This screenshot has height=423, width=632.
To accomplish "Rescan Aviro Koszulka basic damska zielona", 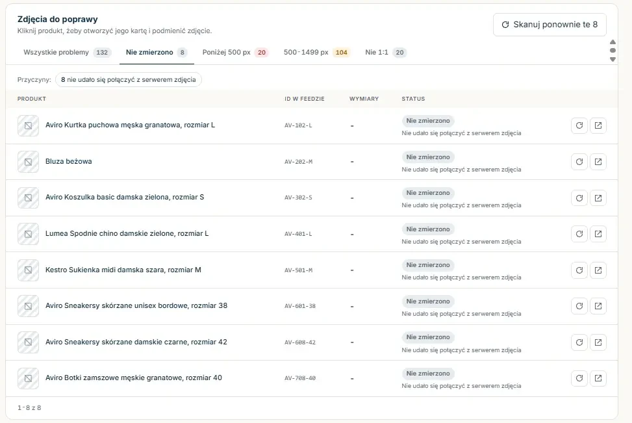I will click(x=579, y=198).
